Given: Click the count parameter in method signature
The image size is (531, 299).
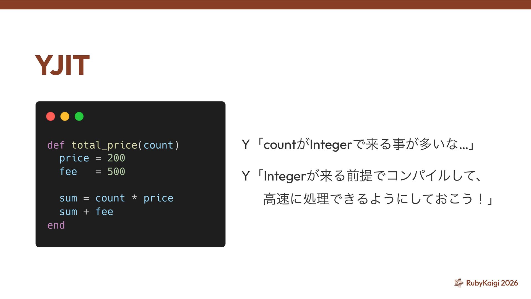Looking at the screenshot, I should 158,145.
